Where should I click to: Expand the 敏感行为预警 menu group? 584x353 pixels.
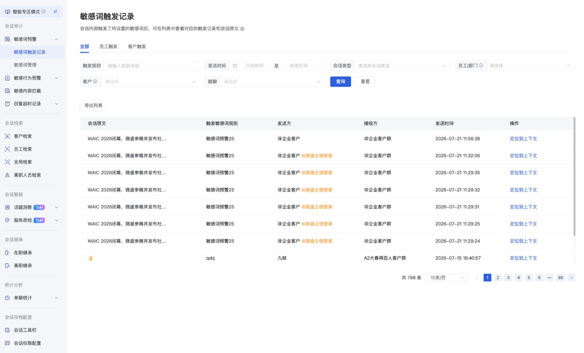[x=57, y=78]
